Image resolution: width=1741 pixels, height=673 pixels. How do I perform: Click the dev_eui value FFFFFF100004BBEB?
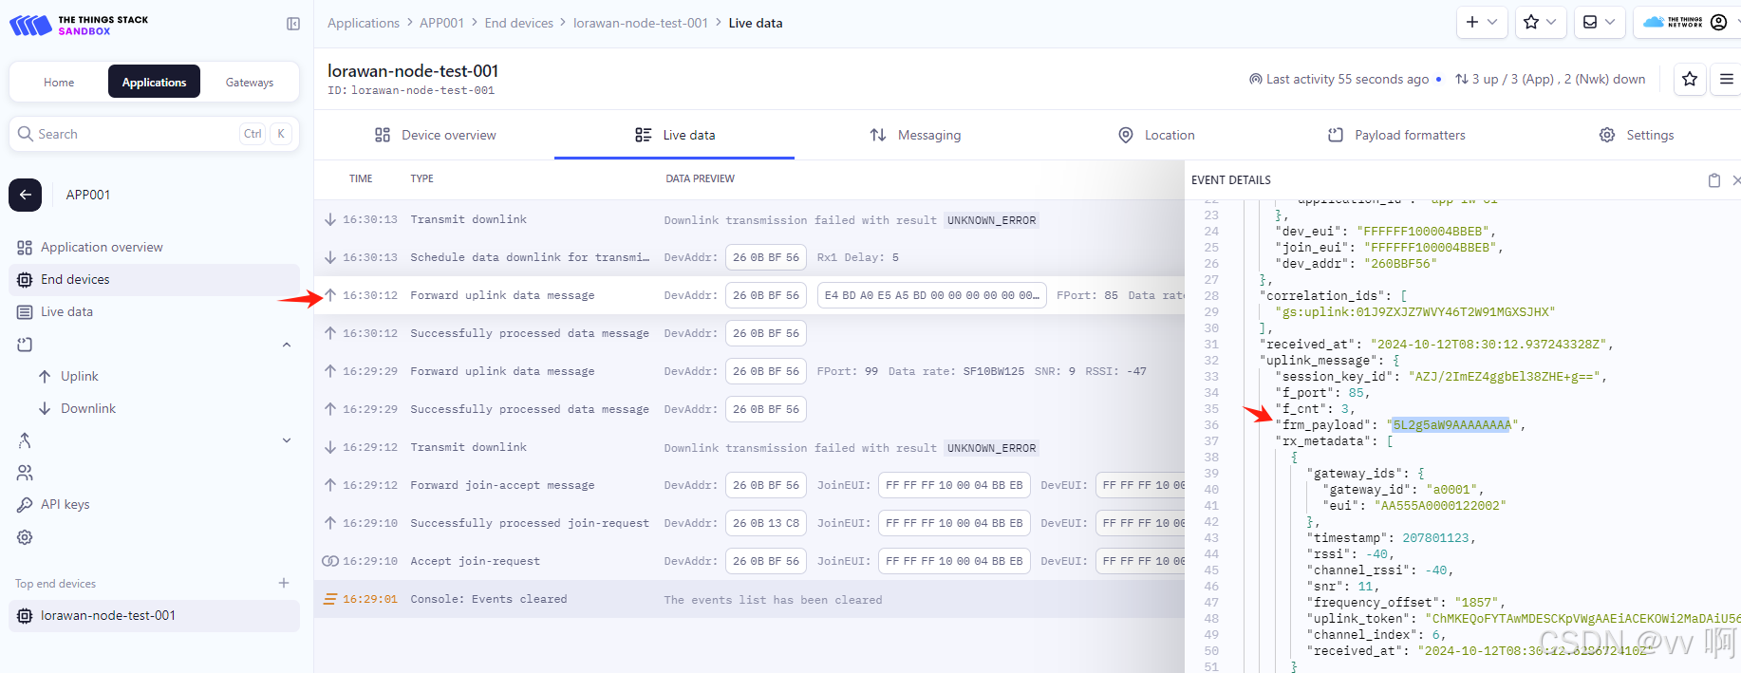[1426, 232]
